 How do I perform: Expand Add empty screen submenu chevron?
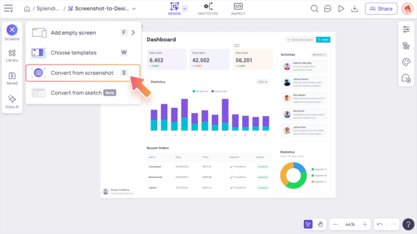133,32
